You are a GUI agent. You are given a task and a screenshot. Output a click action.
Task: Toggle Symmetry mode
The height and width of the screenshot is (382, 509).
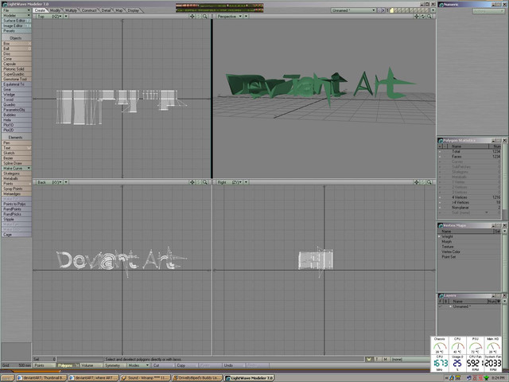115,365
